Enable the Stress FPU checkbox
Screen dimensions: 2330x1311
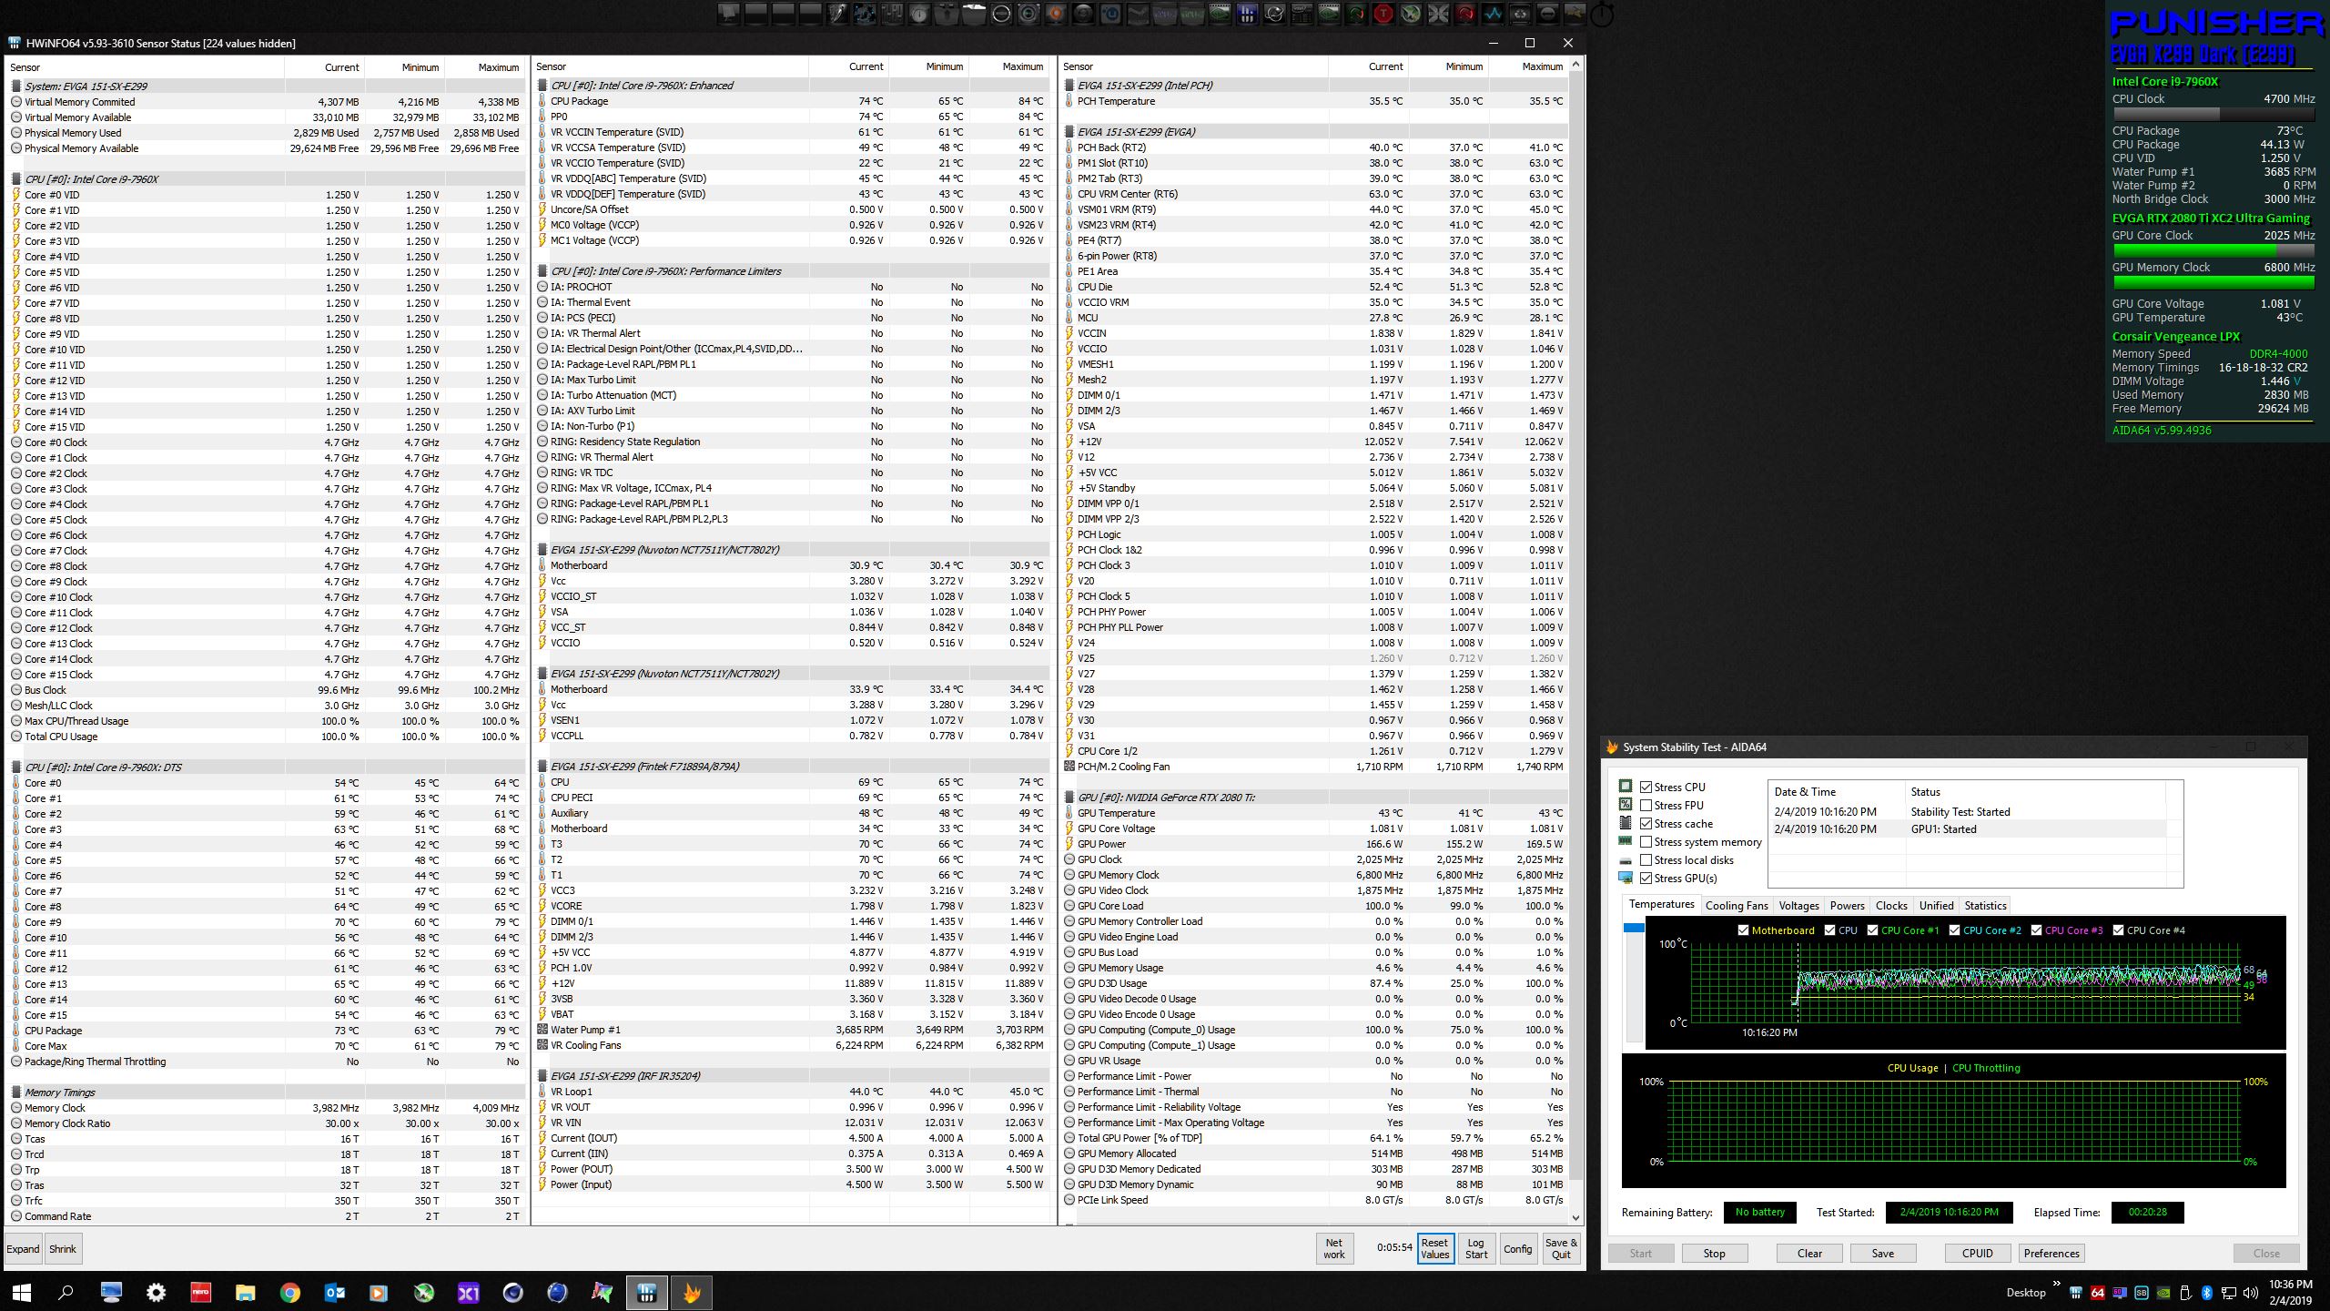tap(1646, 805)
